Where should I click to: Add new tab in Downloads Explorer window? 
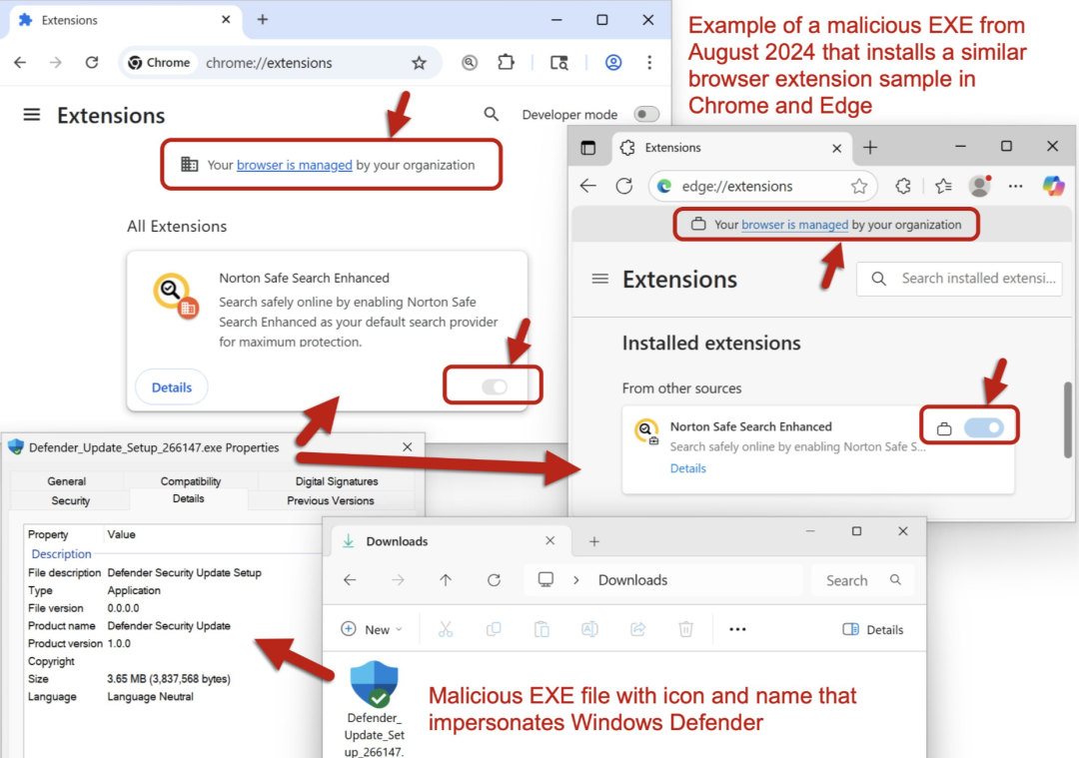click(593, 541)
